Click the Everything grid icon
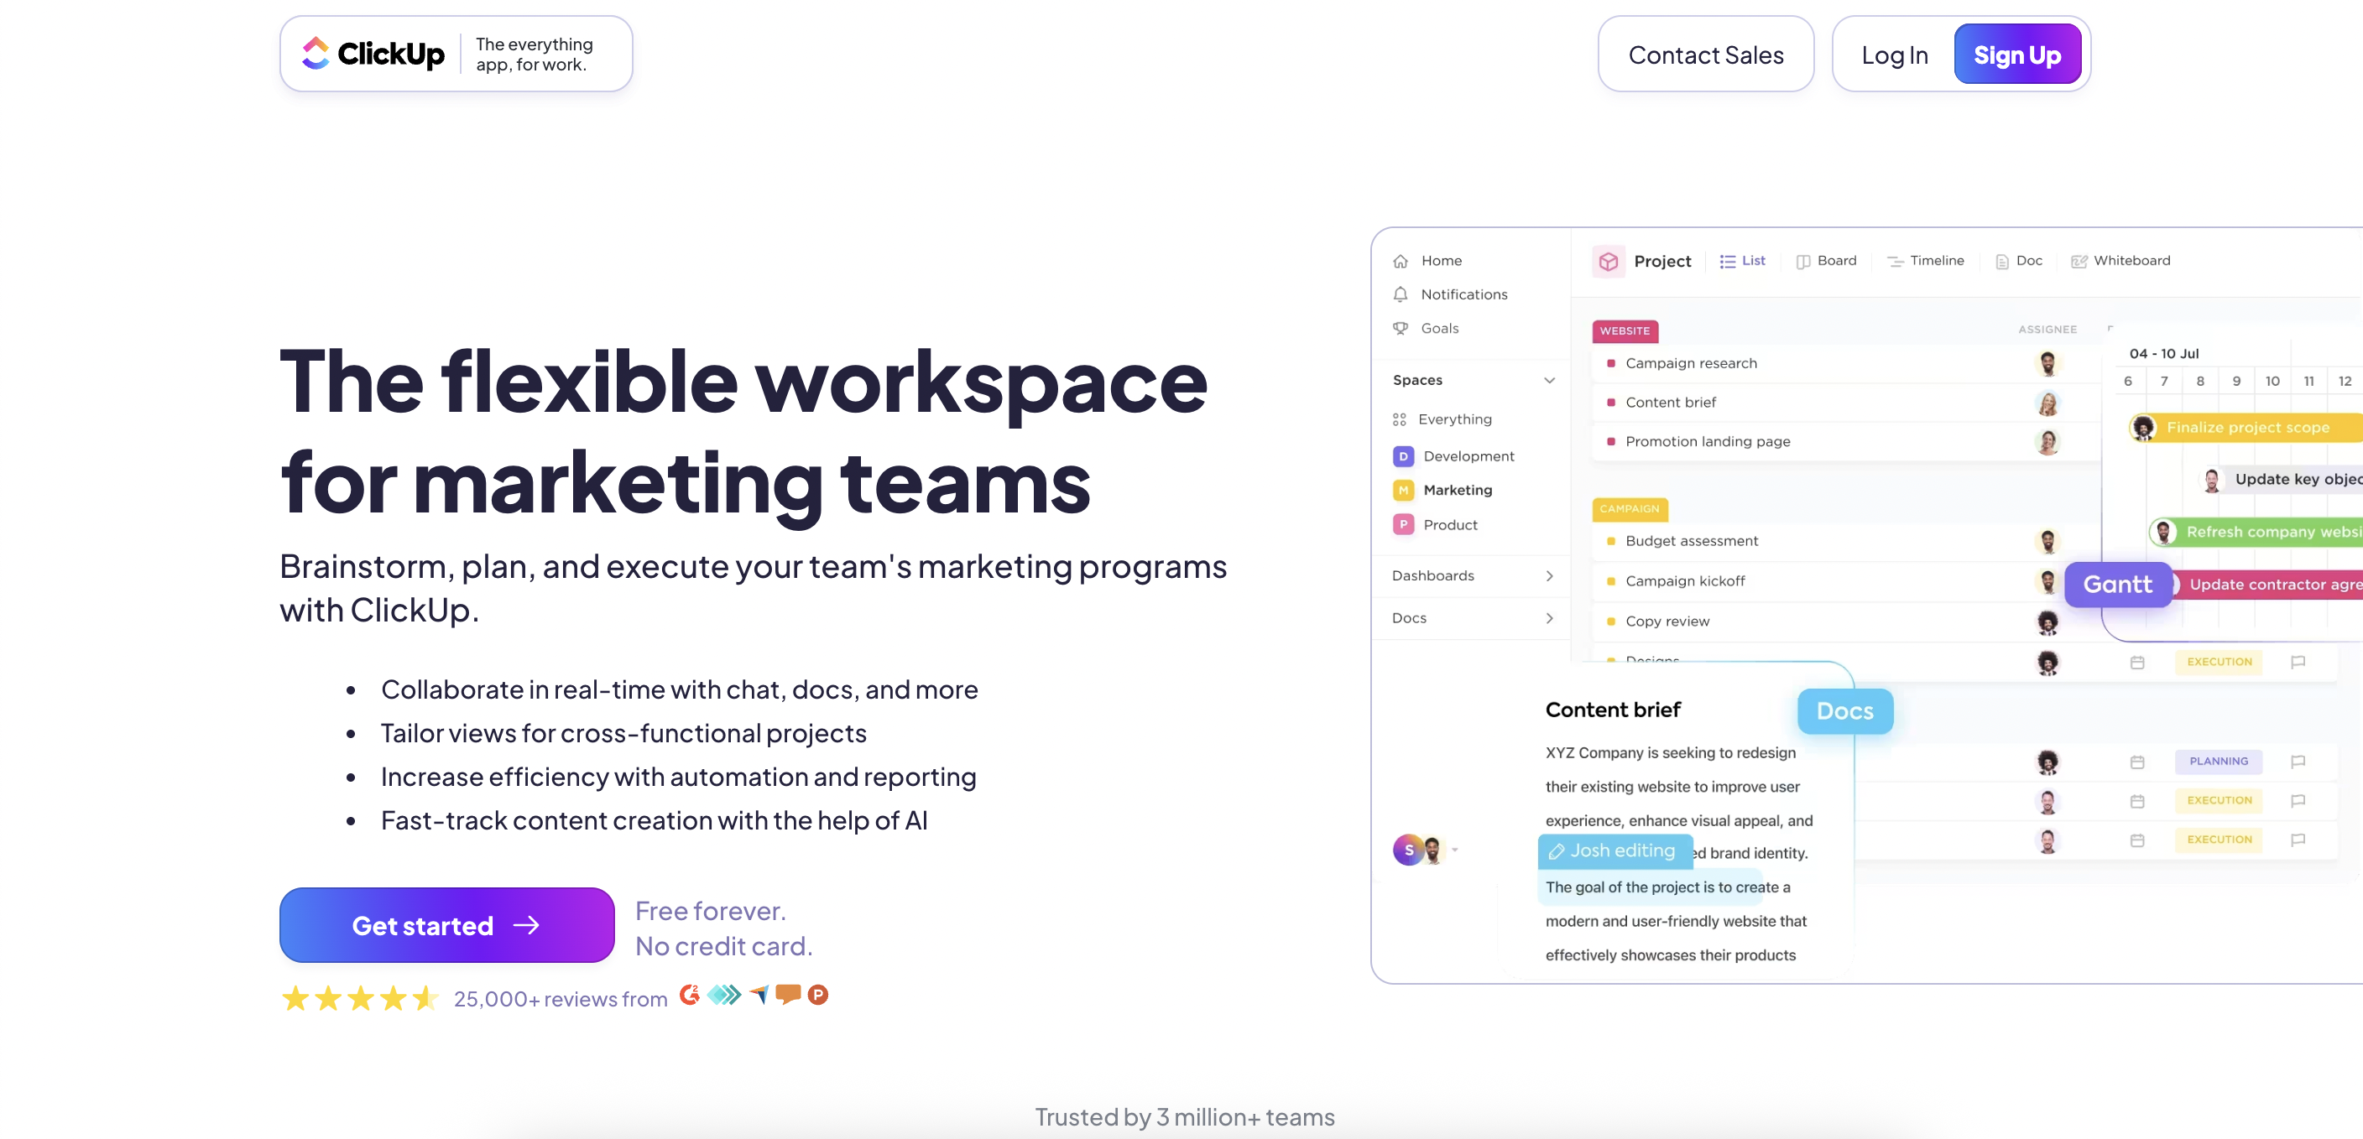Viewport: 2363px width, 1139px height. coord(1399,419)
